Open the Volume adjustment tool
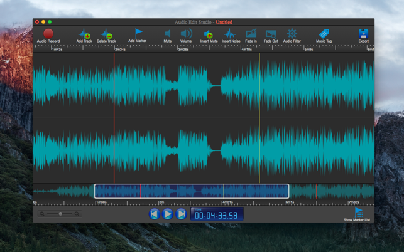Image resolution: width=404 pixels, height=252 pixels. 187,34
